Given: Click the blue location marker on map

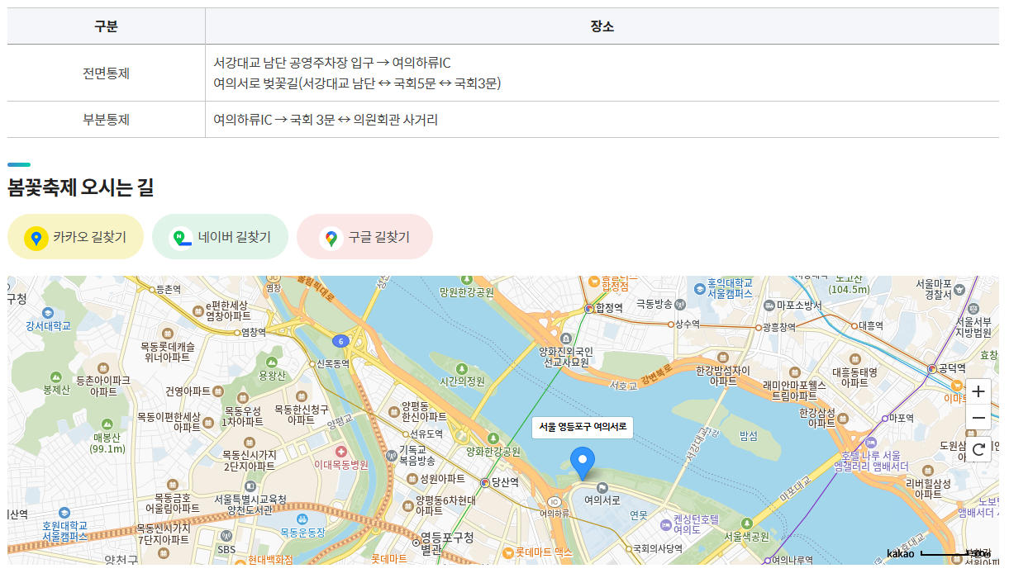Looking at the screenshot, I should click(x=583, y=462).
